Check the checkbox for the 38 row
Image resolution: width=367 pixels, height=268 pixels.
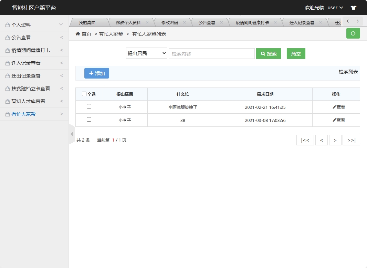pos(88,120)
